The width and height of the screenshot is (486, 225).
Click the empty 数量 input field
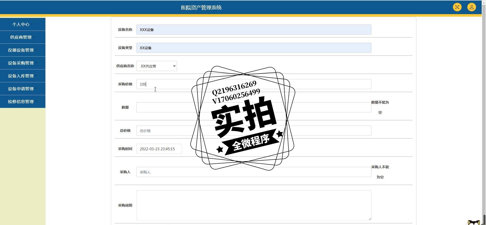tap(254, 107)
